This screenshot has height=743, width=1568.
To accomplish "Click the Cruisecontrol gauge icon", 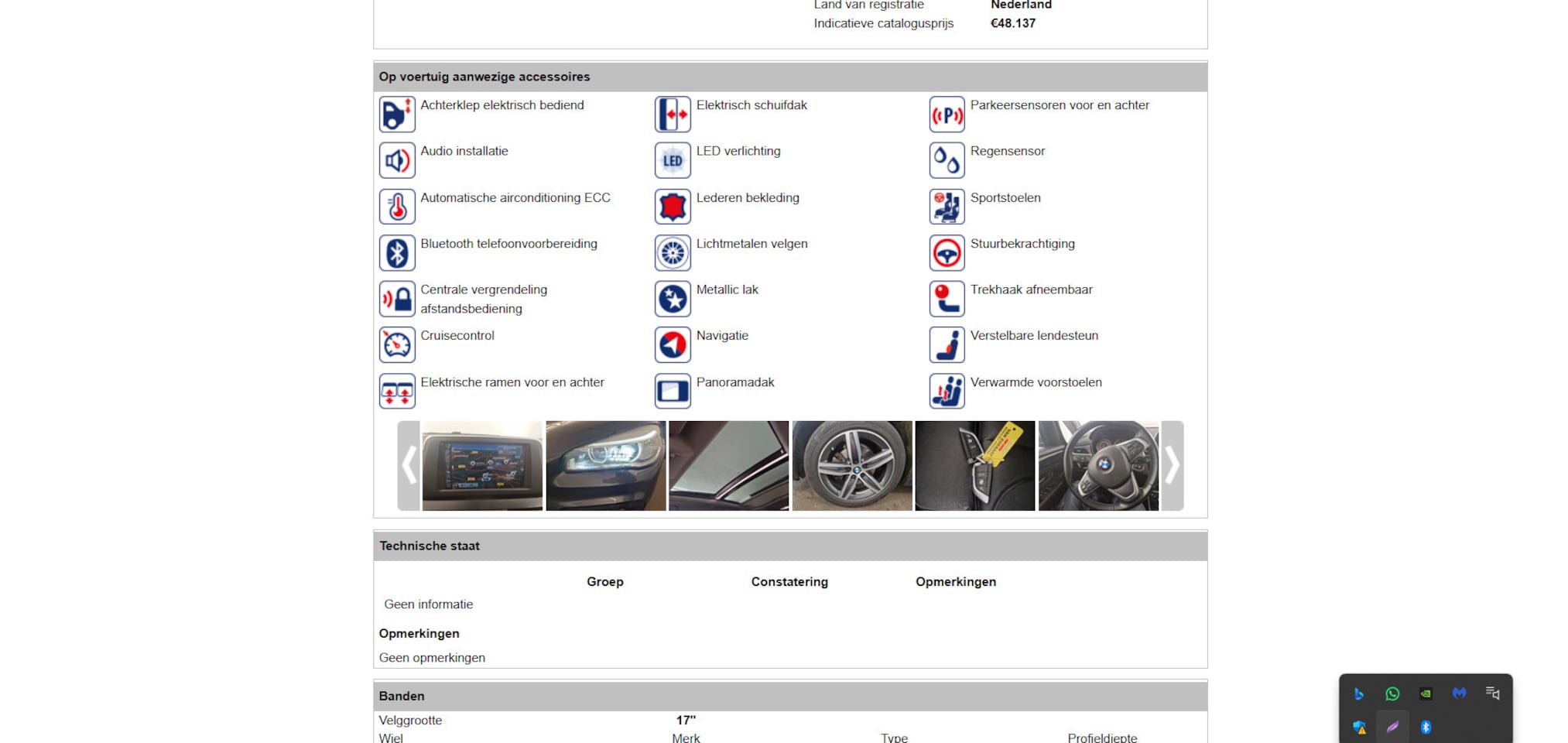I will click(397, 345).
